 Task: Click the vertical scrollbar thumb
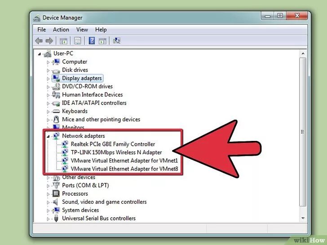303,132
